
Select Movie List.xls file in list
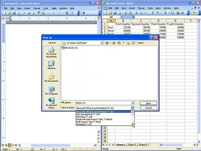click(70, 48)
